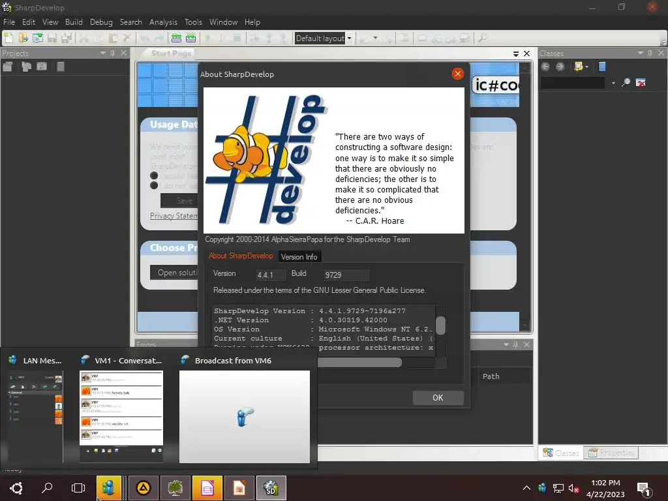Open the Debug menu
This screenshot has height=501, width=668.
click(x=101, y=22)
